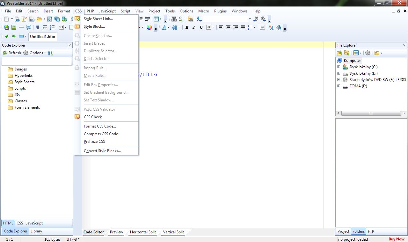This screenshot has height=242, width=408.
Task: Switch to the FTP panel tab
Action: click(371, 231)
